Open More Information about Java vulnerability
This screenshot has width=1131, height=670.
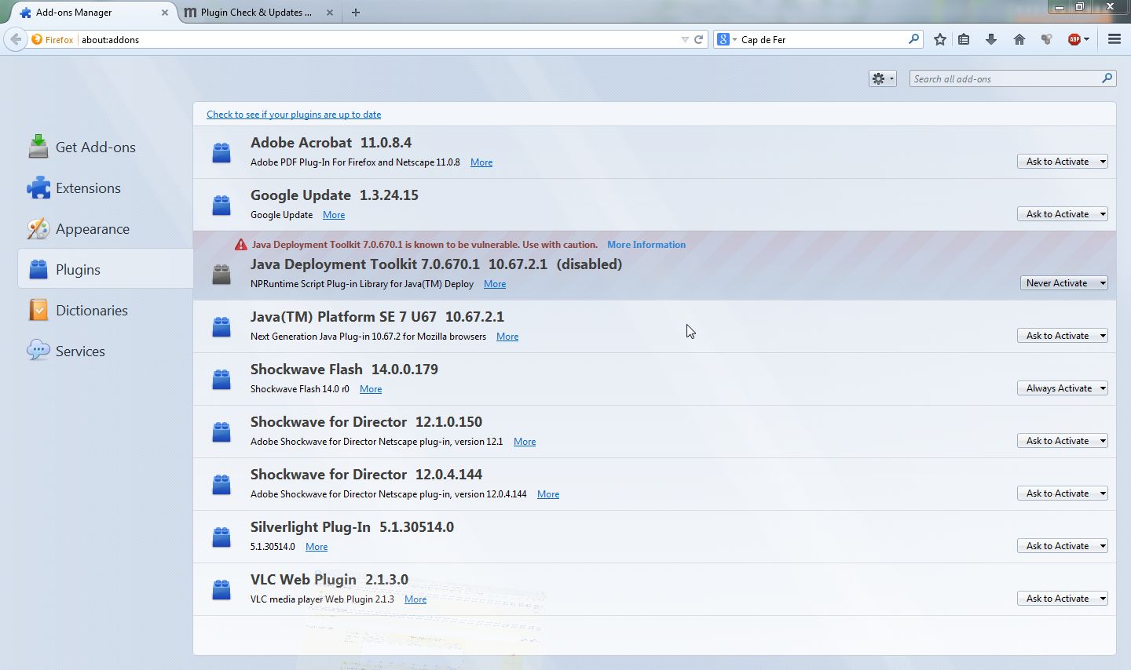click(x=646, y=245)
